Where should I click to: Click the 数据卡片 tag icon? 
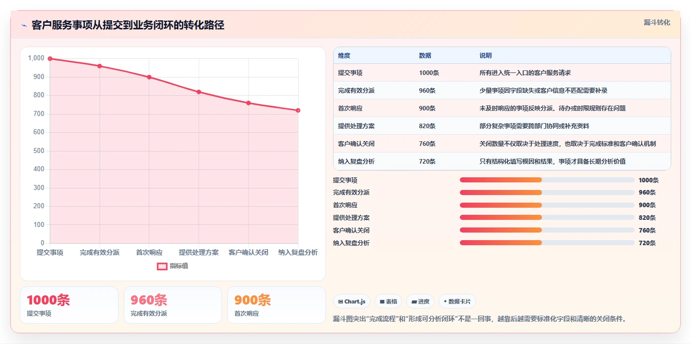click(x=445, y=301)
